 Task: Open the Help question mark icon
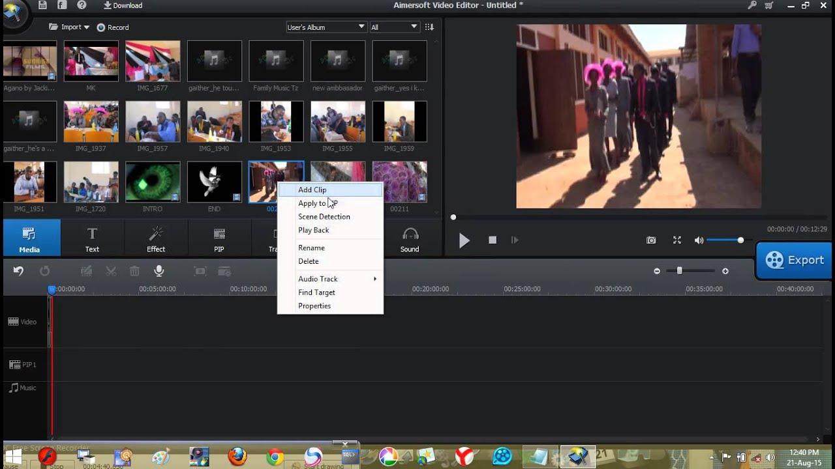tap(82, 5)
